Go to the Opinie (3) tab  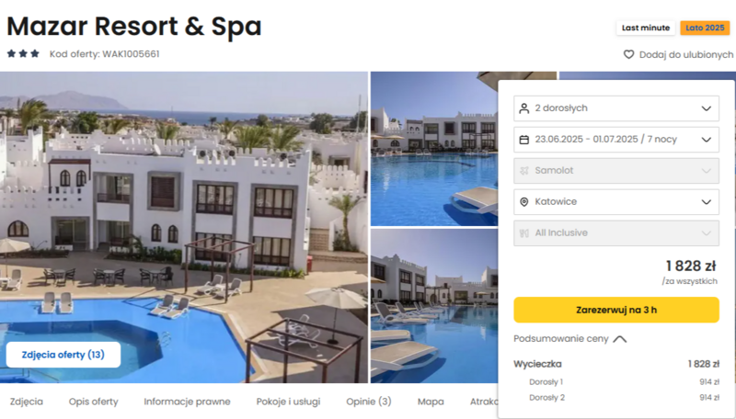369,402
